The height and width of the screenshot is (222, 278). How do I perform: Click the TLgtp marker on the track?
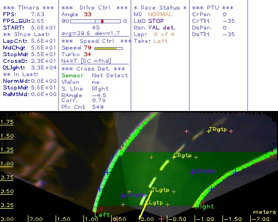[160, 190]
